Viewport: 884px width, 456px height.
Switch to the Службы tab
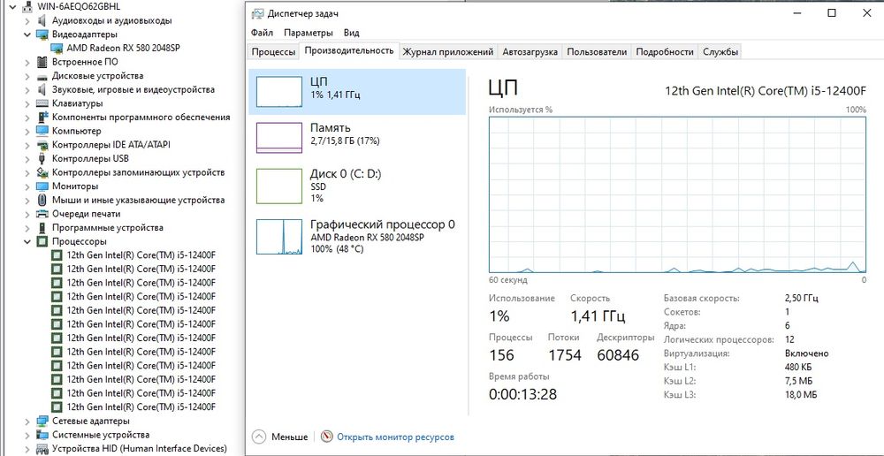coord(720,52)
